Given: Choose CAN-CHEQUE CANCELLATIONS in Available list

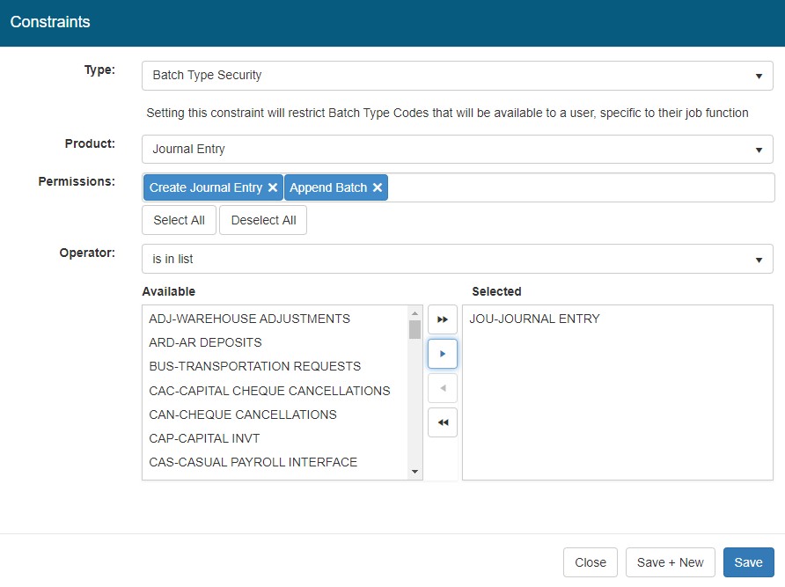Looking at the screenshot, I should pyautogui.click(x=243, y=415).
